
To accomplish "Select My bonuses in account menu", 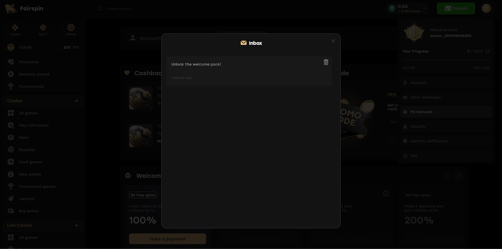I will 446,112.
